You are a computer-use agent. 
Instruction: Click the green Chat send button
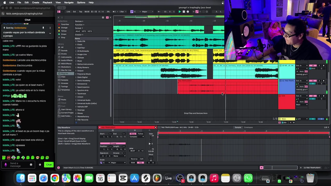click(49, 165)
